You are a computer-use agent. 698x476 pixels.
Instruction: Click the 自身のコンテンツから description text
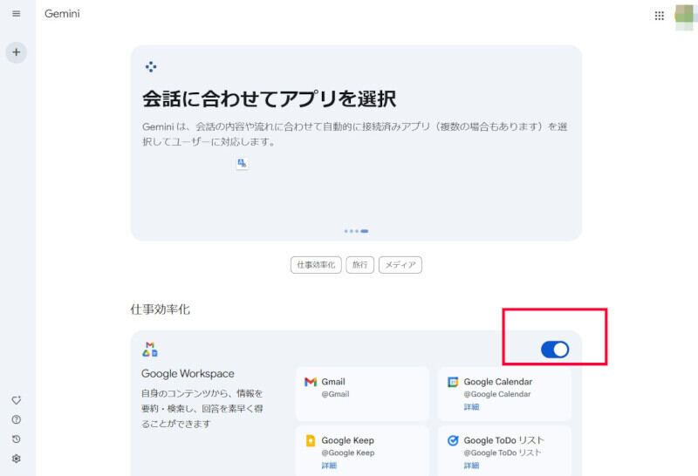202,408
